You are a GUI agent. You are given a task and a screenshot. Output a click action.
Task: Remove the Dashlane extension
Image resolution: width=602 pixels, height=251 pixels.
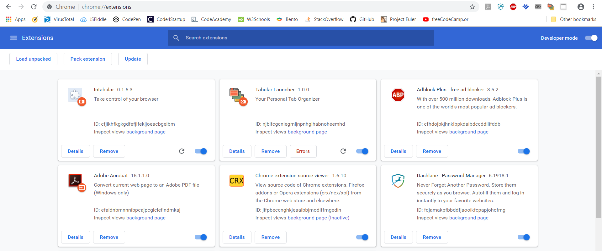pos(432,237)
